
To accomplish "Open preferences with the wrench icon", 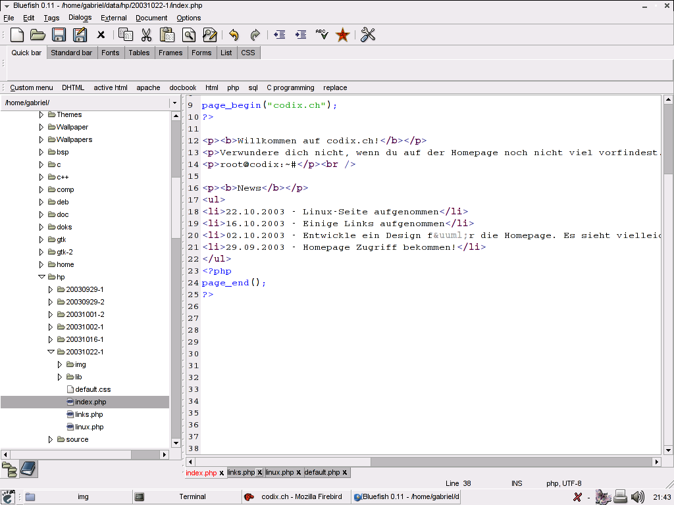I will point(368,35).
